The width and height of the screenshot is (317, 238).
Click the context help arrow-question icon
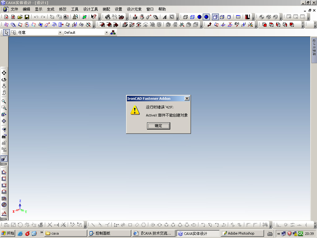click(93, 17)
